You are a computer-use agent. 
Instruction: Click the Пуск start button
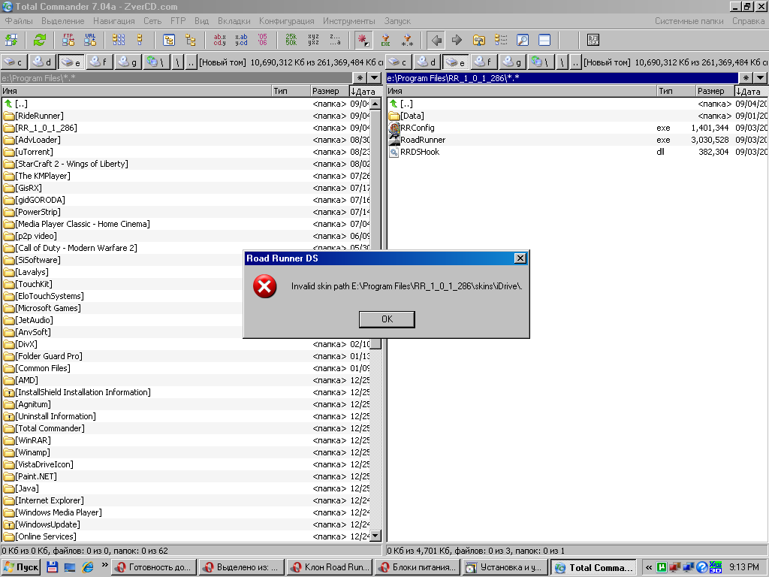click(x=21, y=567)
